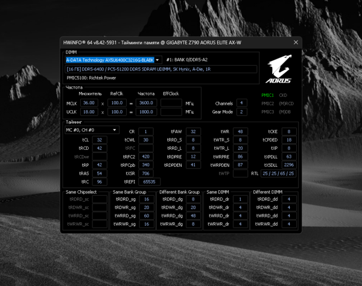Click the UCLK multiplier value 18.00

[x=89, y=112]
